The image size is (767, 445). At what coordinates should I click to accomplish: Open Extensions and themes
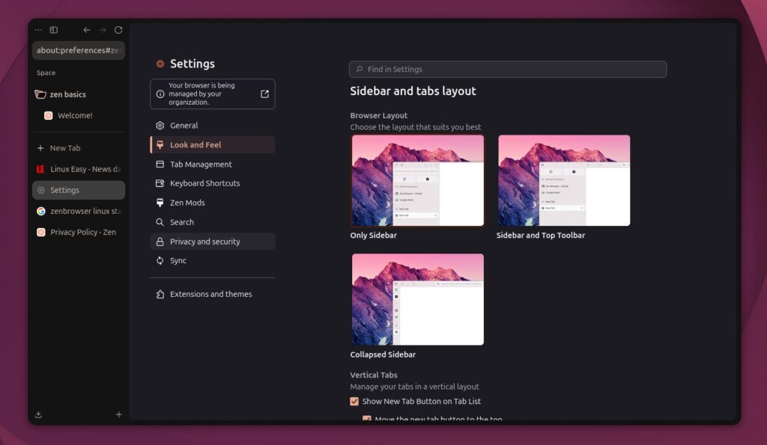[212, 294]
